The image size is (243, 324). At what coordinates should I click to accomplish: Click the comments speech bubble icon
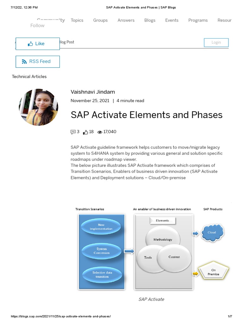73,132
